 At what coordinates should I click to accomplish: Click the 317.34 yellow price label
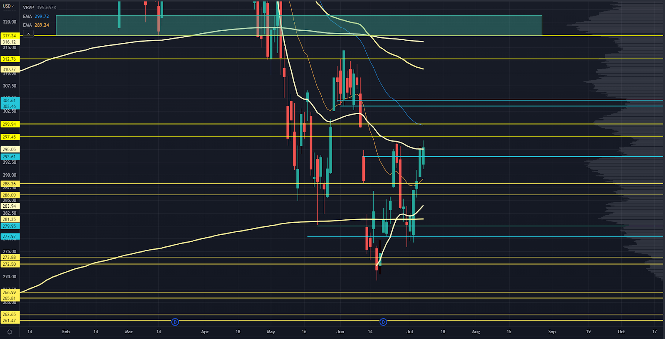click(x=9, y=36)
